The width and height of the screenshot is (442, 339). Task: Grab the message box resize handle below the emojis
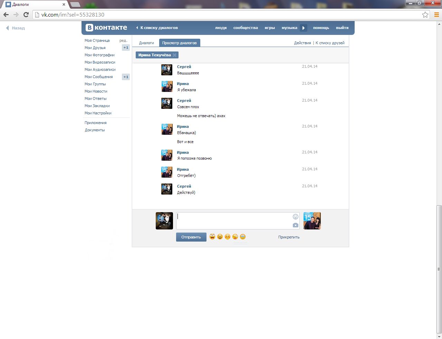pos(240,244)
